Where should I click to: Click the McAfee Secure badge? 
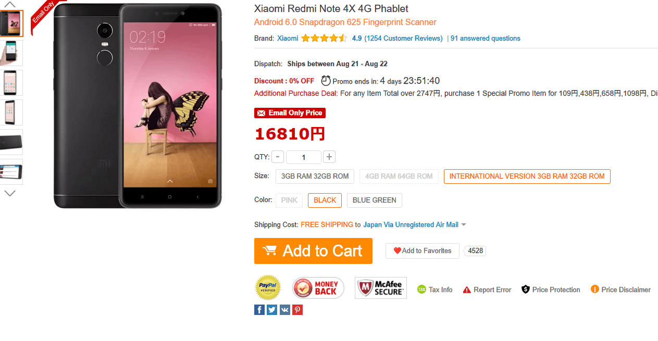pos(381,288)
